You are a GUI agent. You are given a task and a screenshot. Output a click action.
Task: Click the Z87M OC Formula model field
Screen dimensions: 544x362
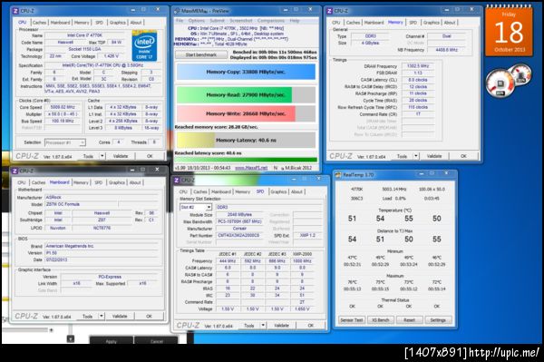pyautogui.click(x=82, y=204)
